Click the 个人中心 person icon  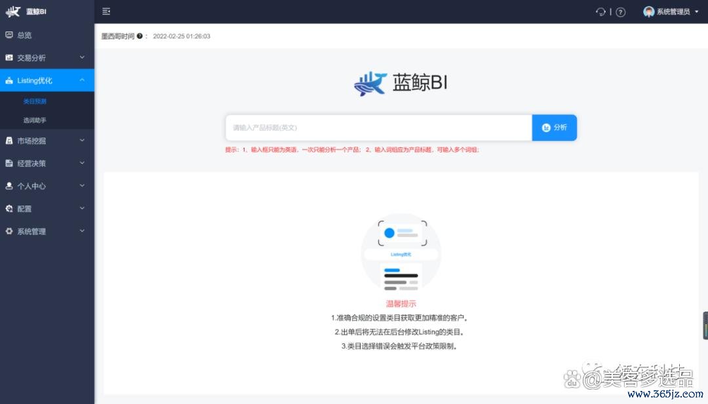pyautogui.click(x=9, y=186)
